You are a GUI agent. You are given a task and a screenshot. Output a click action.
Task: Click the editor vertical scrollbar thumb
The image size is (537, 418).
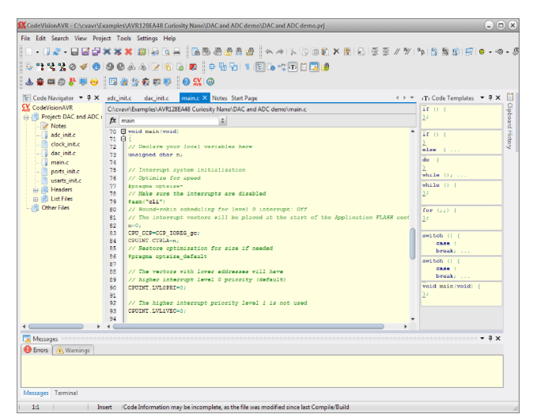(x=413, y=242)
